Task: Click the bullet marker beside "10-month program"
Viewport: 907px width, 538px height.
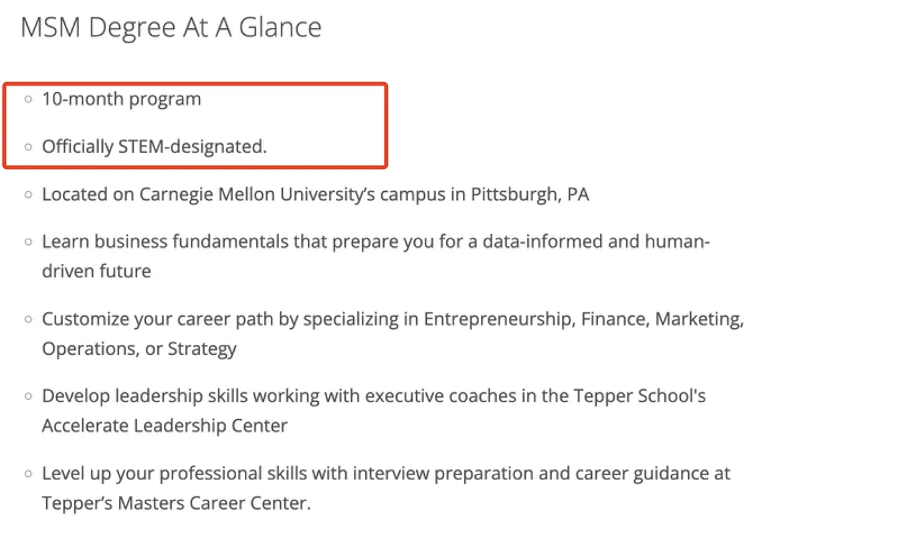Action: pyautogui.click(x=28, y=100)
